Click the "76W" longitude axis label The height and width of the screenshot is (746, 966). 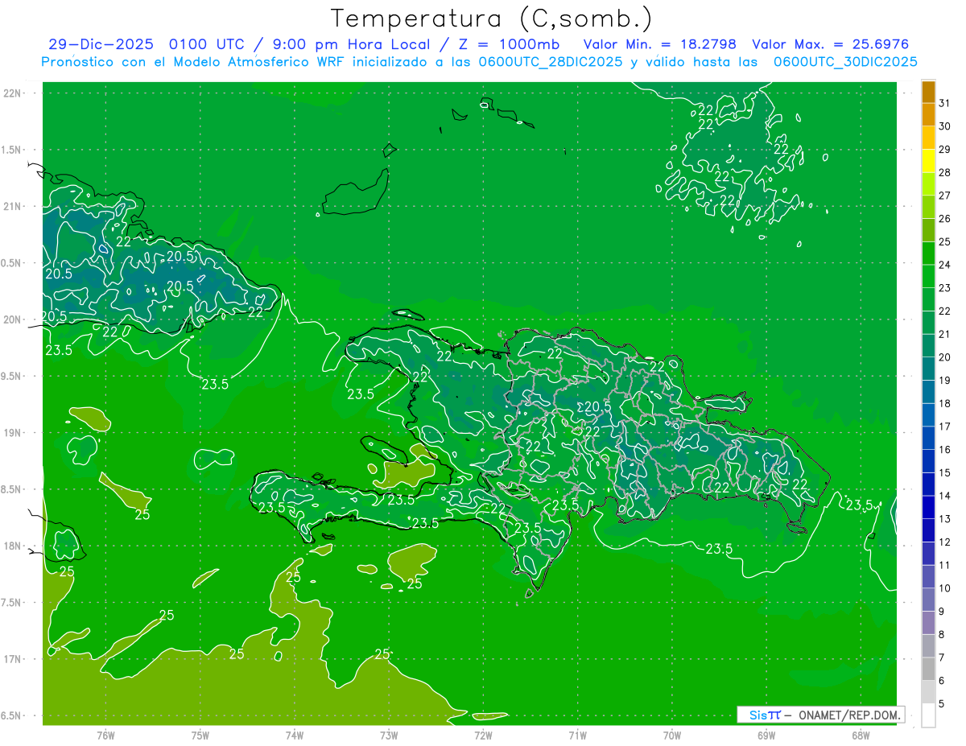(105, 736)
